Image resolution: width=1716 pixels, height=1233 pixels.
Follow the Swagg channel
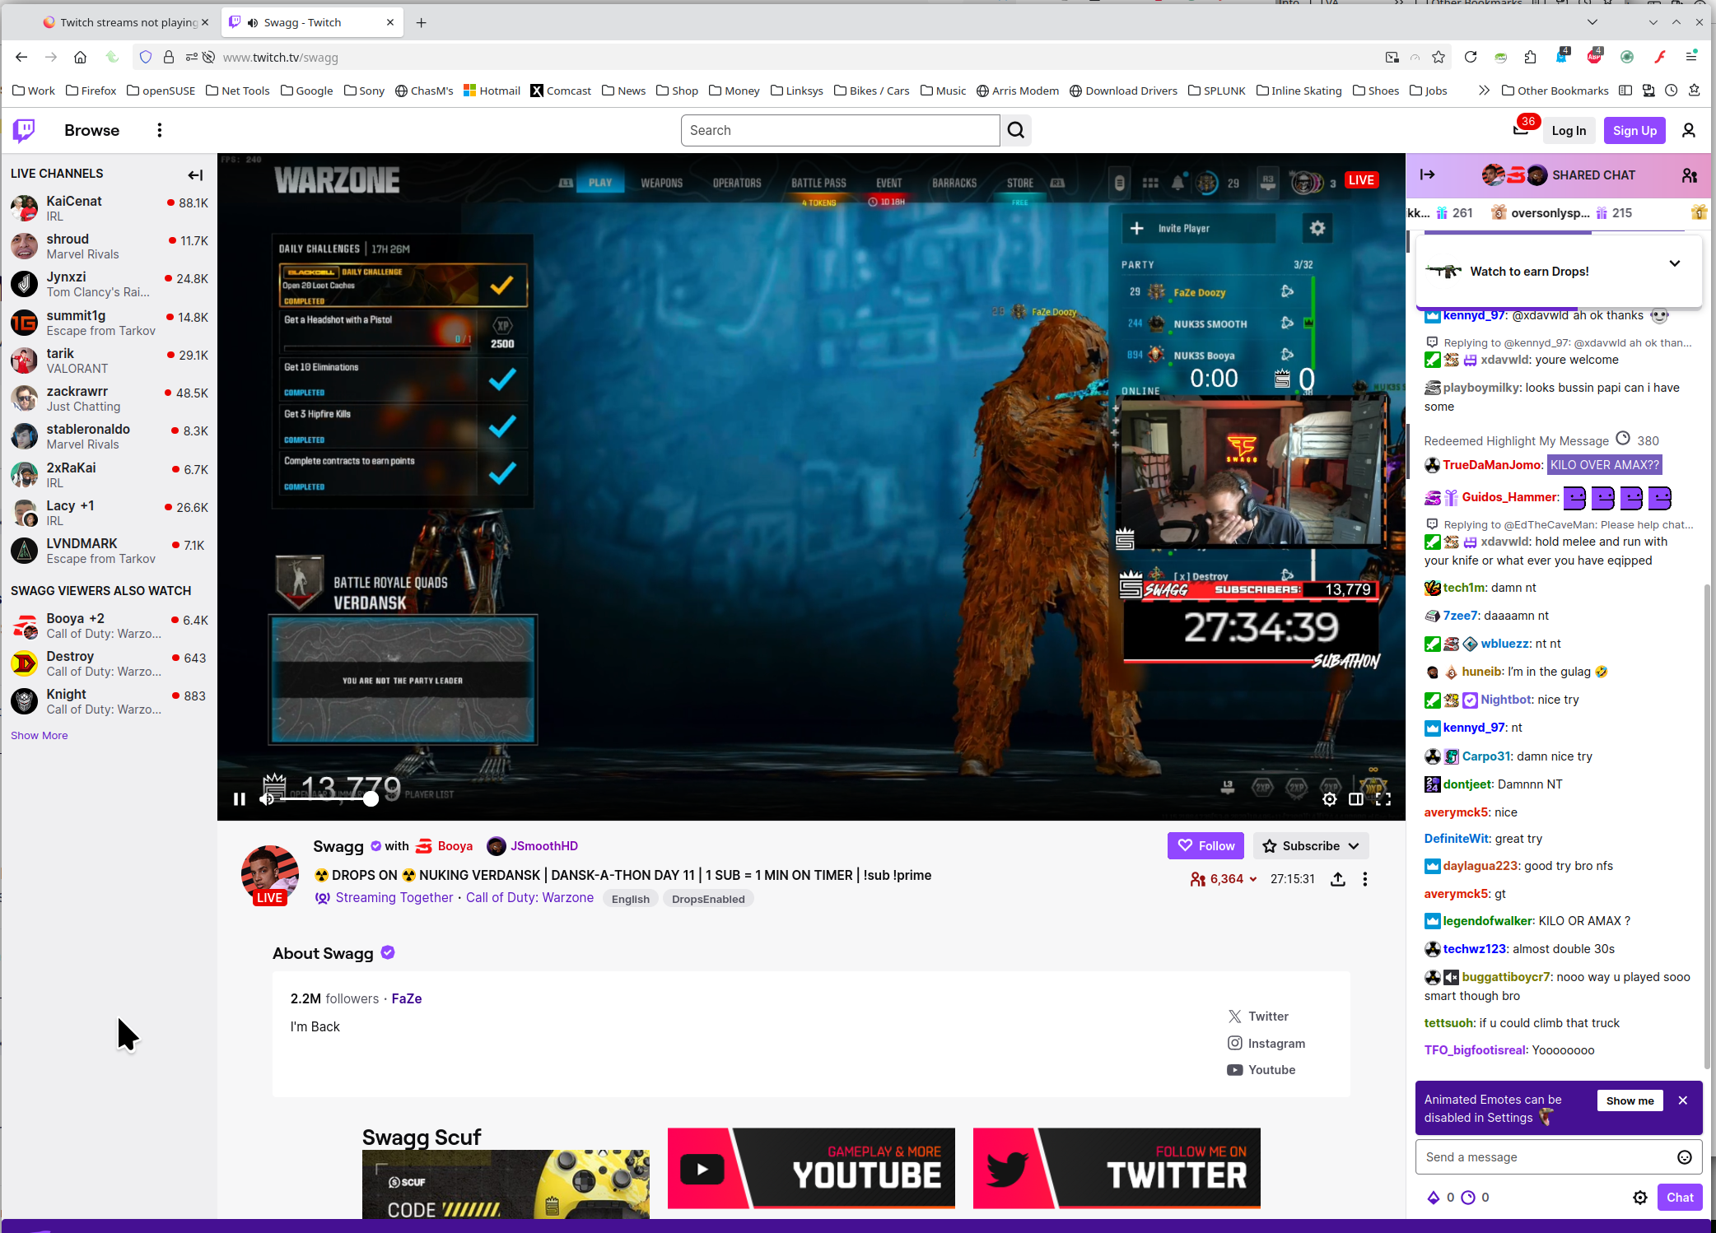click(x=1205, y=845)
